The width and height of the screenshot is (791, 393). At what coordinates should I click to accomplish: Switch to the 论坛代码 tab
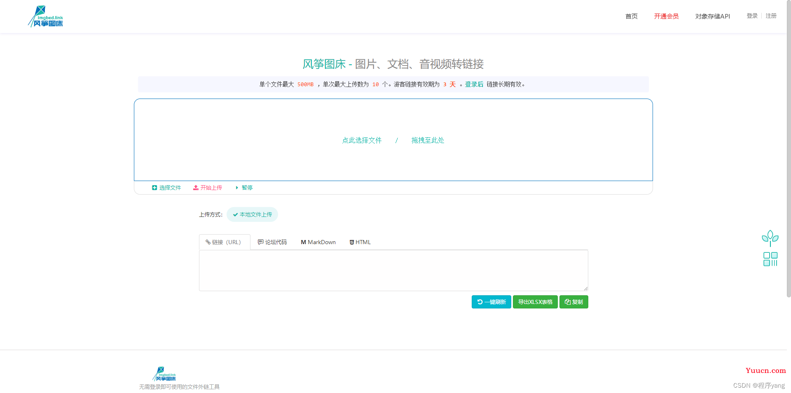(272, 242)
